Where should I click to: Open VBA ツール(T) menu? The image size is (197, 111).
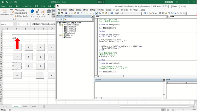click(x=116, y=10)
